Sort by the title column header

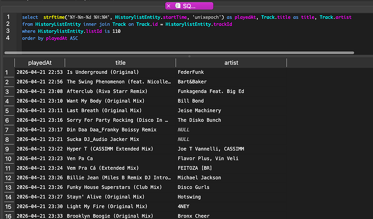121,63
